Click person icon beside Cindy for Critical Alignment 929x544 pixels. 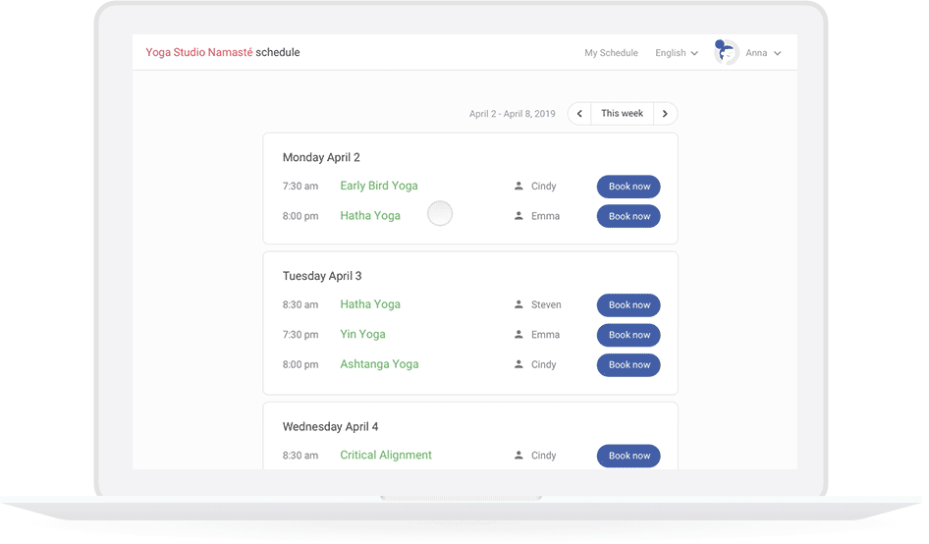[x=519, y=456]
